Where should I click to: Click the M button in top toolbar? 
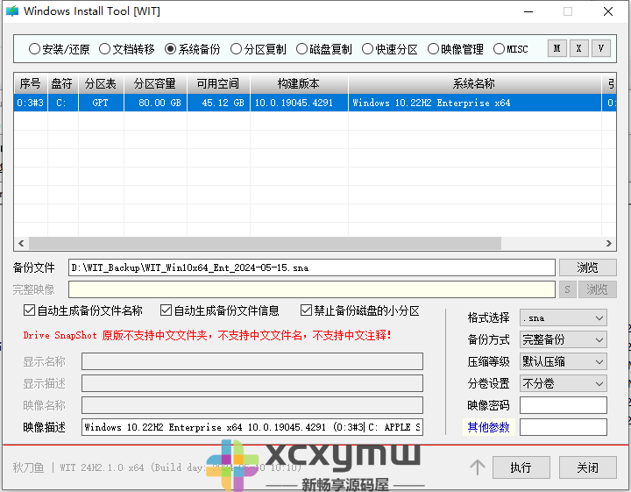(557, 49)
